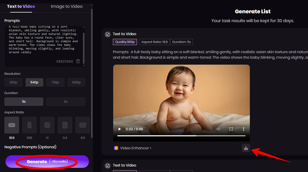Choose the 8s duration
This screenshot has height=172, width=308.
pos(66,102)
